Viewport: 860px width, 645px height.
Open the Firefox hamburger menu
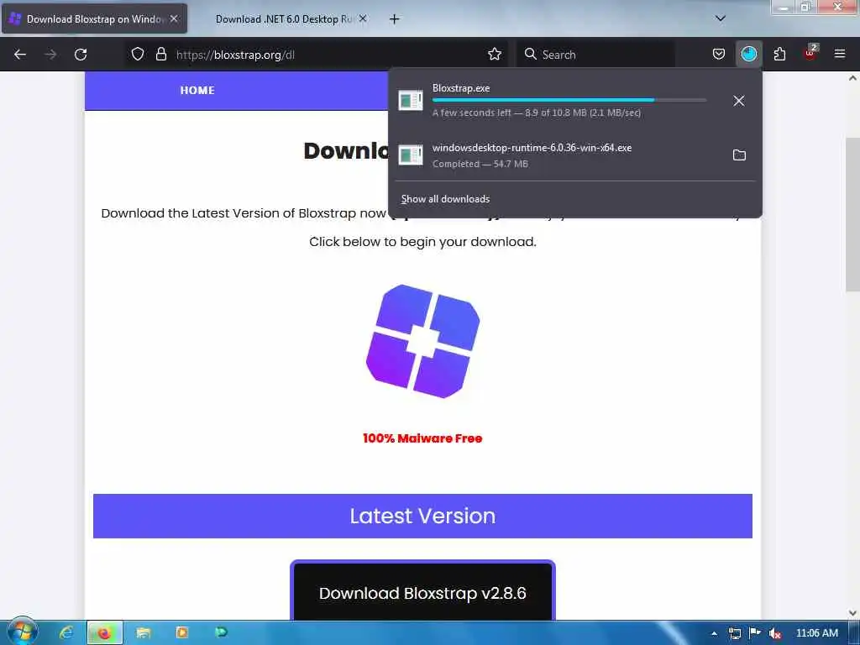(840, 55)
